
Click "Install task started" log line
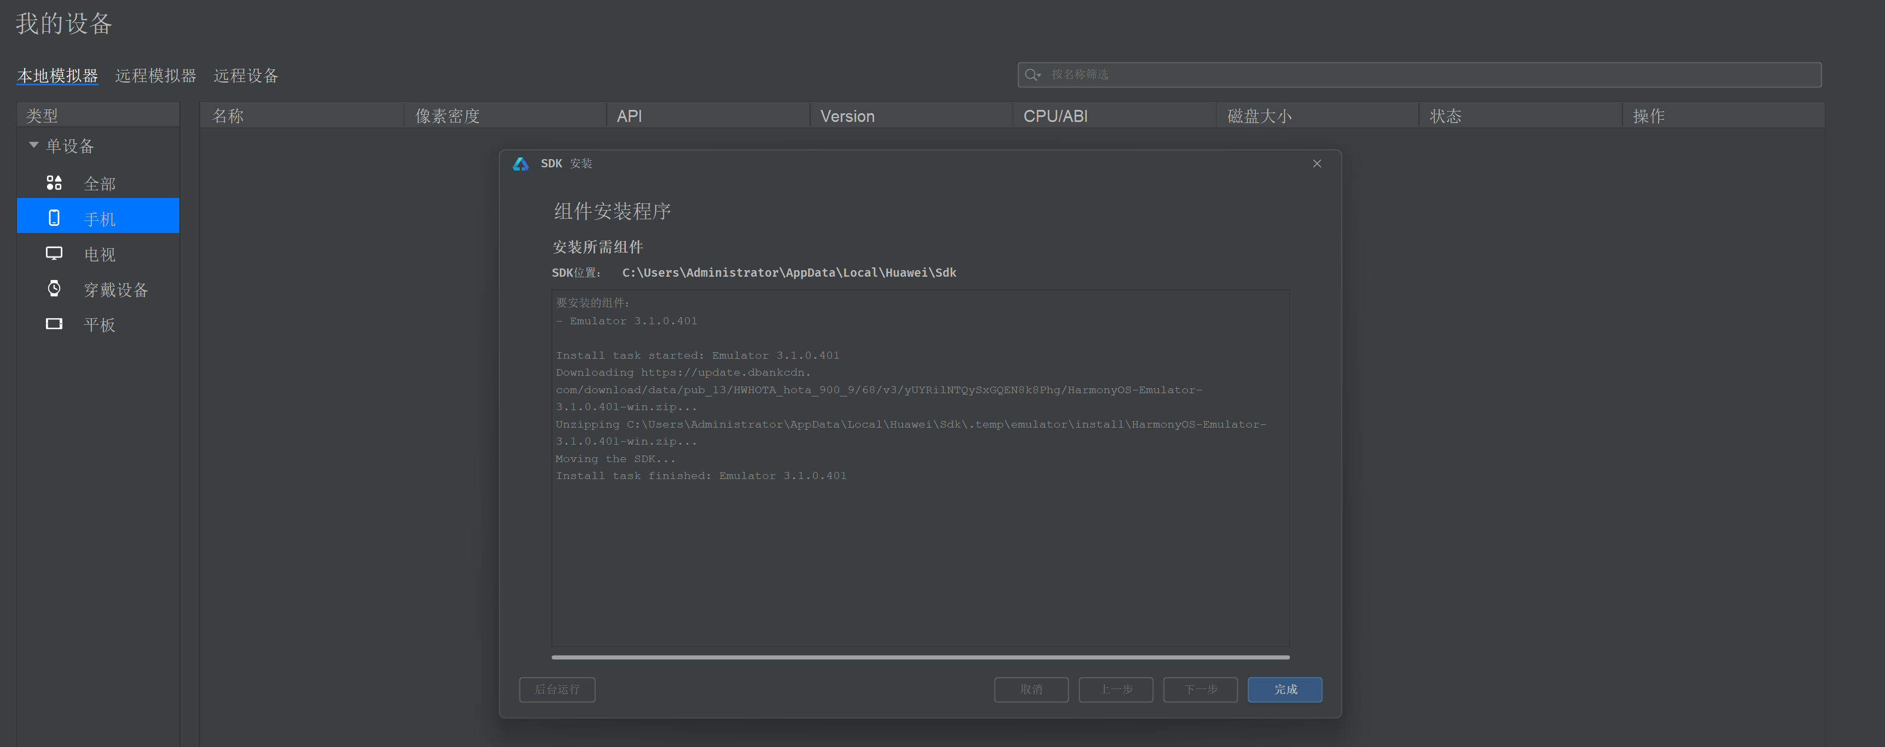point(697,355)
